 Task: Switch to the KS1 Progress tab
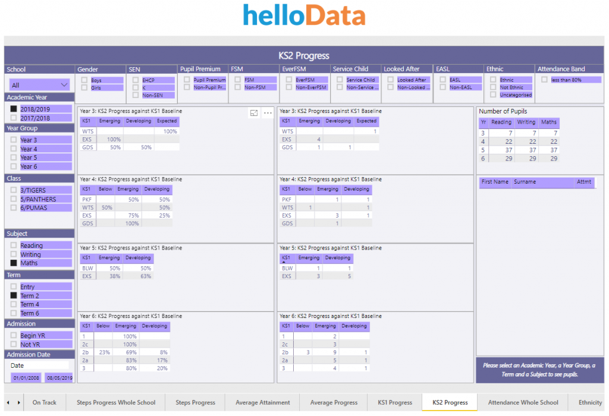(394, 402)
